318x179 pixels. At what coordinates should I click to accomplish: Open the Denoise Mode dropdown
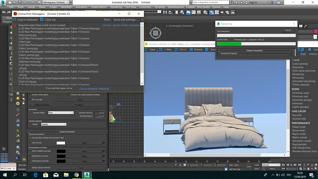[x=61, y=113]
